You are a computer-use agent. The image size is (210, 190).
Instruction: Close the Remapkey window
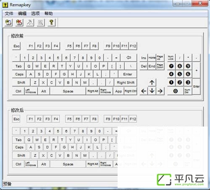coord(200,3)
